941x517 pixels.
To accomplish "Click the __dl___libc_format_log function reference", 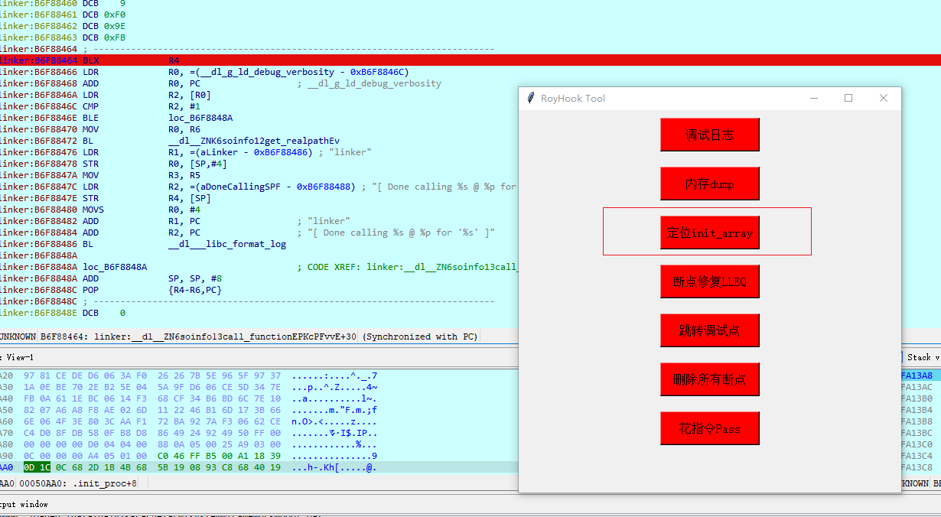I will tap(227, 244).
